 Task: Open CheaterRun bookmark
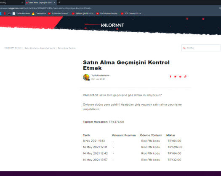tap(39, 13)
